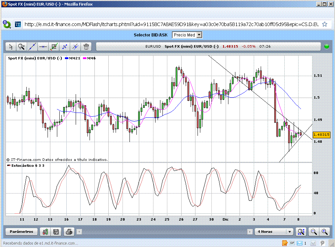Screen dimensions: 335x247
Task: Open the Precio Med dropdown
Action: coord(187,35)
